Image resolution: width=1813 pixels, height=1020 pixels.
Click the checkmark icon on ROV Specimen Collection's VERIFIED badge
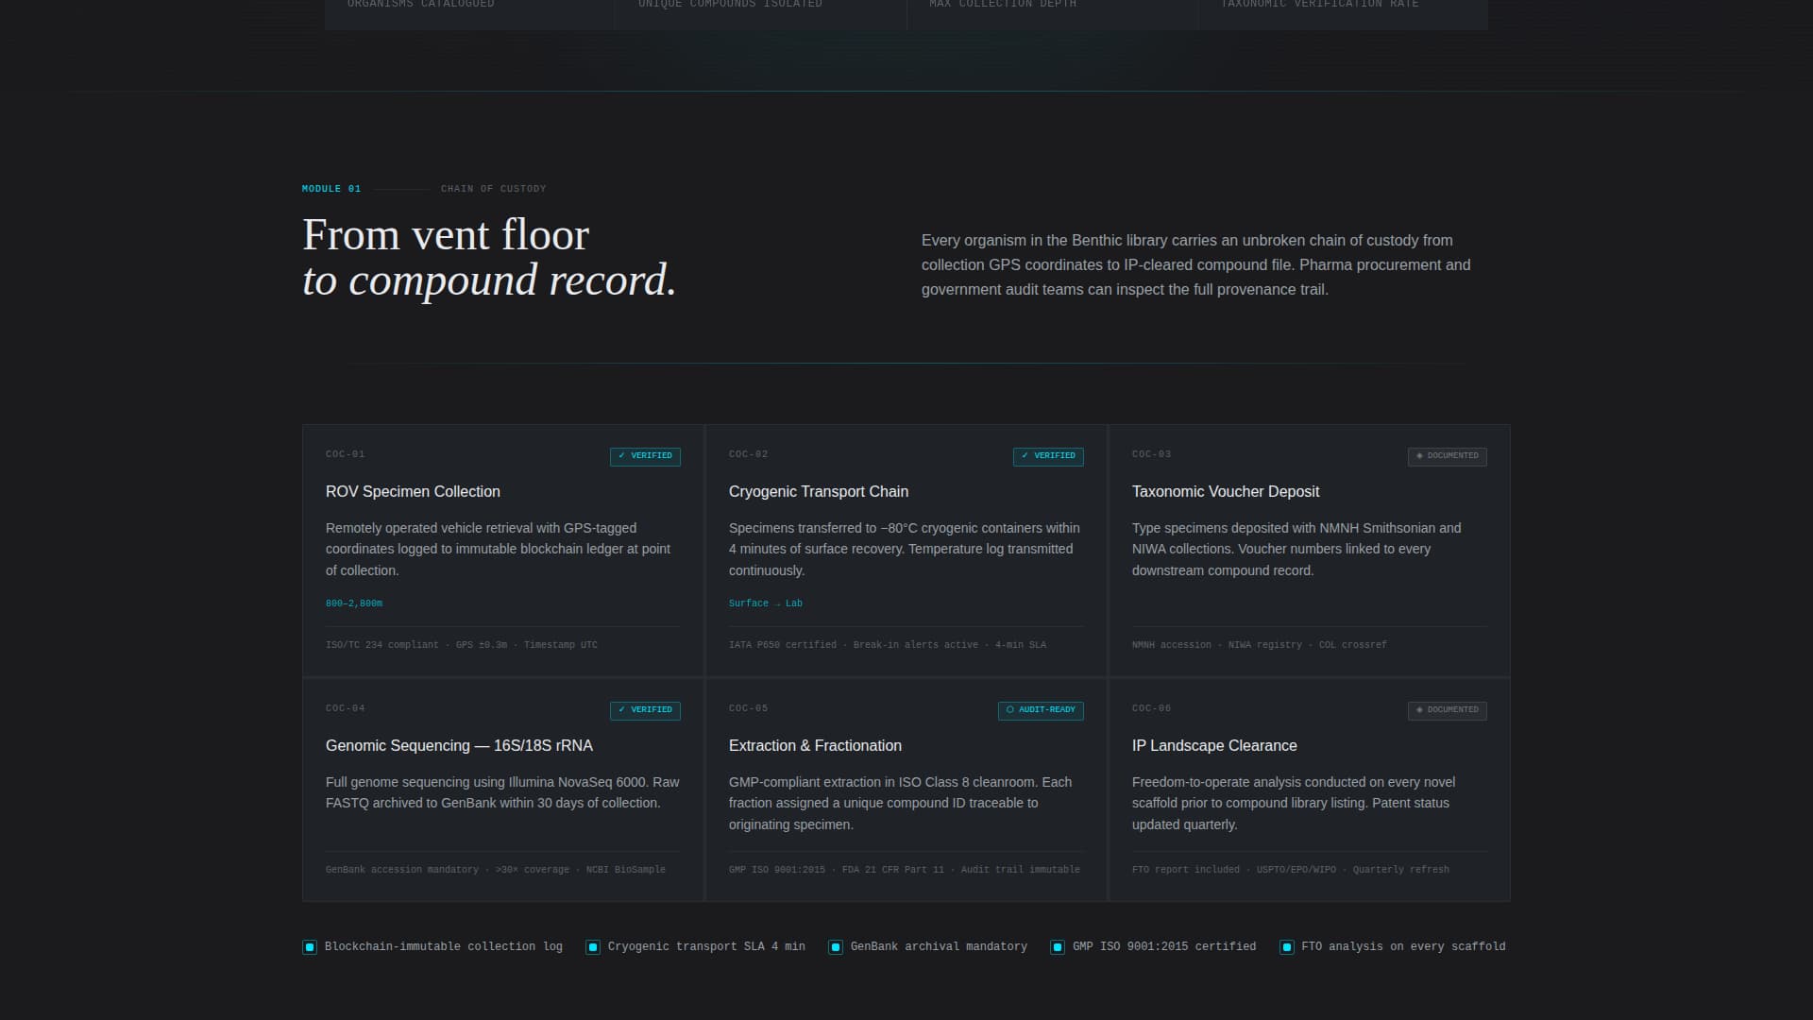[x=621, y=456]
